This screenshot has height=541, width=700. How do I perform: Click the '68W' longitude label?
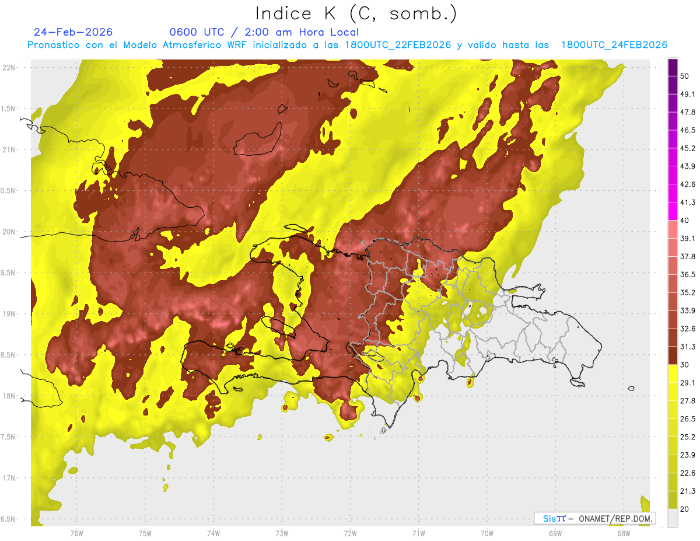pyautogui.click(x=624, y=533)
